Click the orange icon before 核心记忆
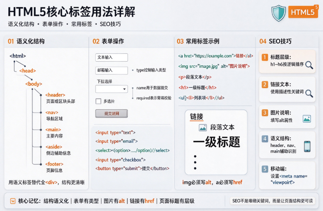The image size is (323, 211). [x=13, y=201]
